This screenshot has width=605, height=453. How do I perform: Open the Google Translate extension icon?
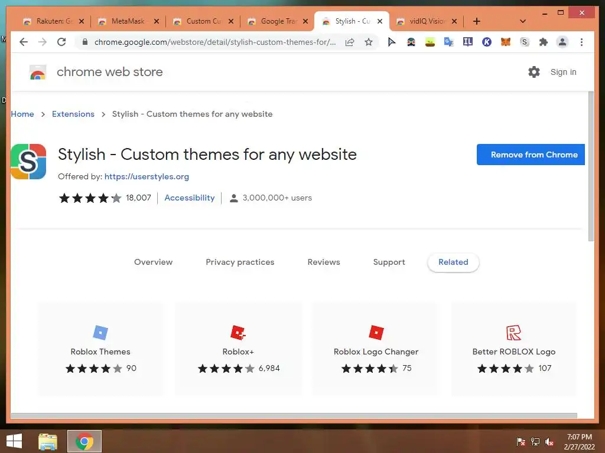point(448,42)
